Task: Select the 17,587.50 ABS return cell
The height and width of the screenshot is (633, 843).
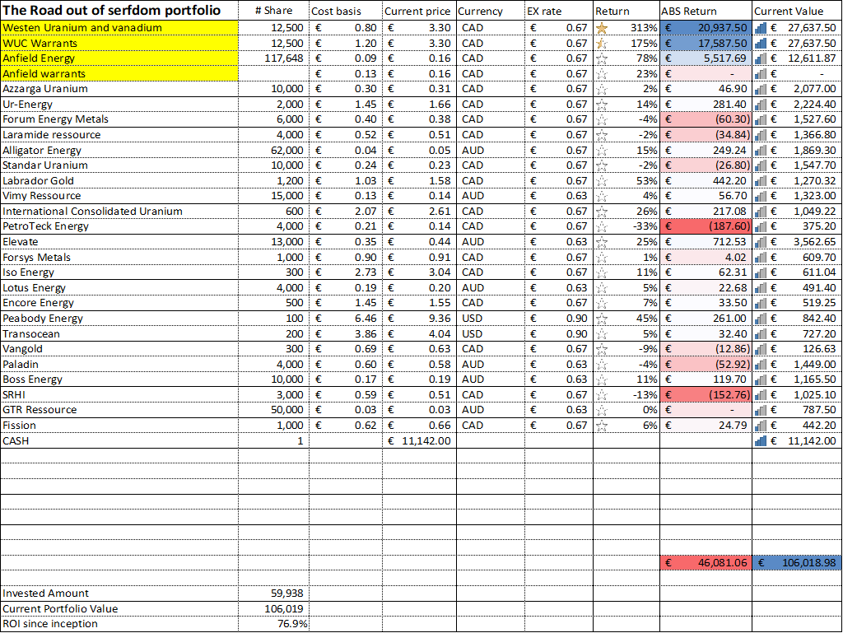Action: coord(706,44)
